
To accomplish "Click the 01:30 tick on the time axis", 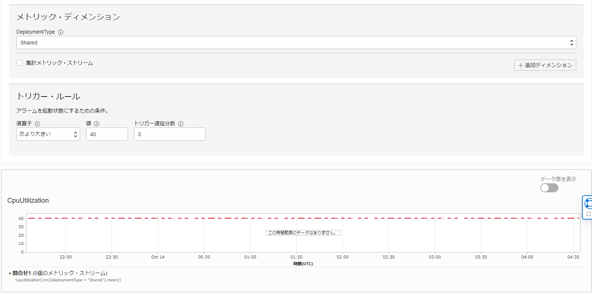I will pyautogui.click(x=296, y=257).
